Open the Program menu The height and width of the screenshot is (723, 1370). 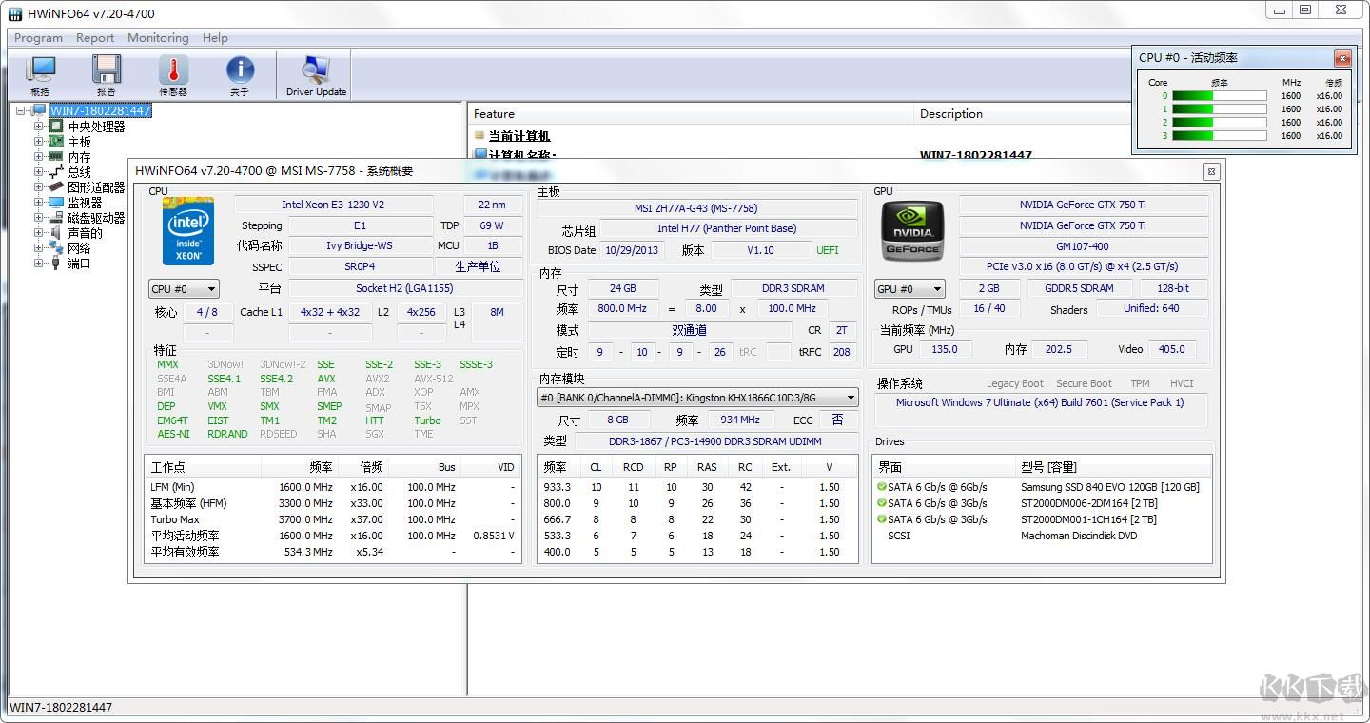37,38
